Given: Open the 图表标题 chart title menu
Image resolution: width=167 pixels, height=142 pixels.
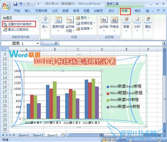Looking at the screenshot, I should tap(58, 24).
